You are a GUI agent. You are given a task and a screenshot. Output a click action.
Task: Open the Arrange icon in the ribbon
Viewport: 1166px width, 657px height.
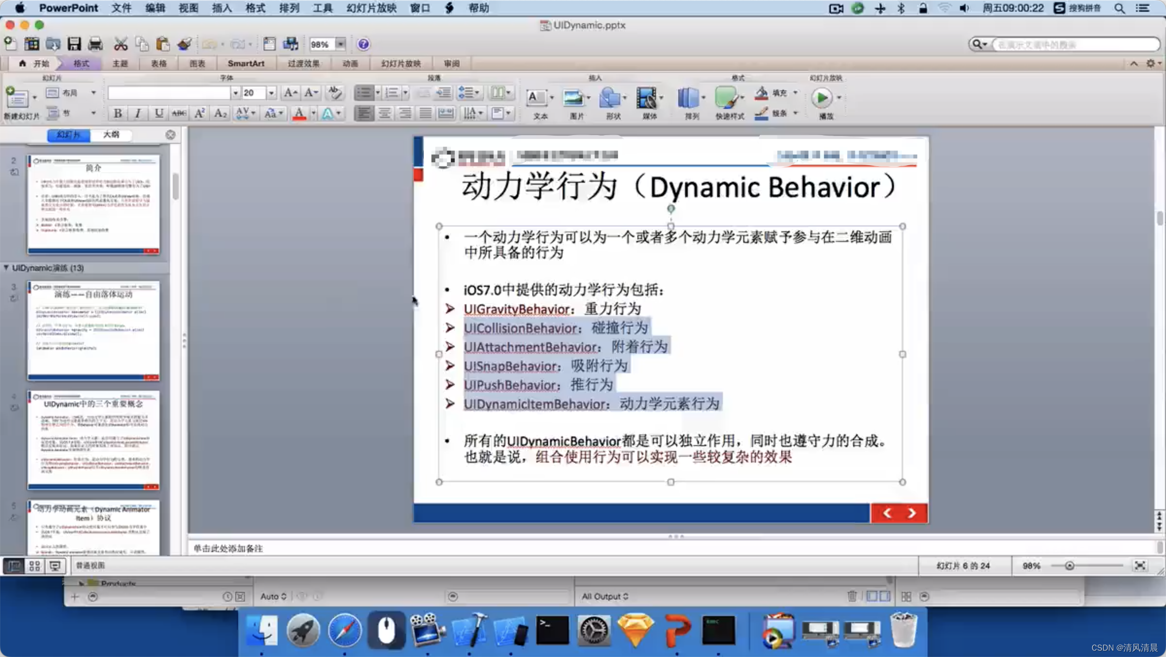click(x=688, y=98)
